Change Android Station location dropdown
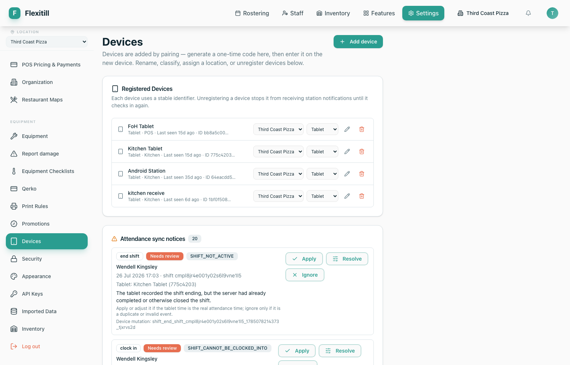Viewport: 570px width, 365px height. tap(278, 174)
